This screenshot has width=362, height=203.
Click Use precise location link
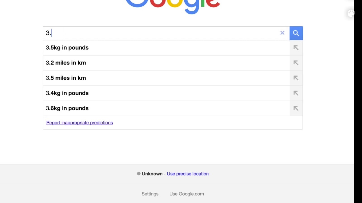188,174
